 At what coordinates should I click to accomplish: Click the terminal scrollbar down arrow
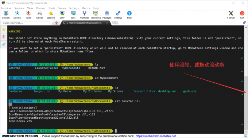[x=246, y=132]
